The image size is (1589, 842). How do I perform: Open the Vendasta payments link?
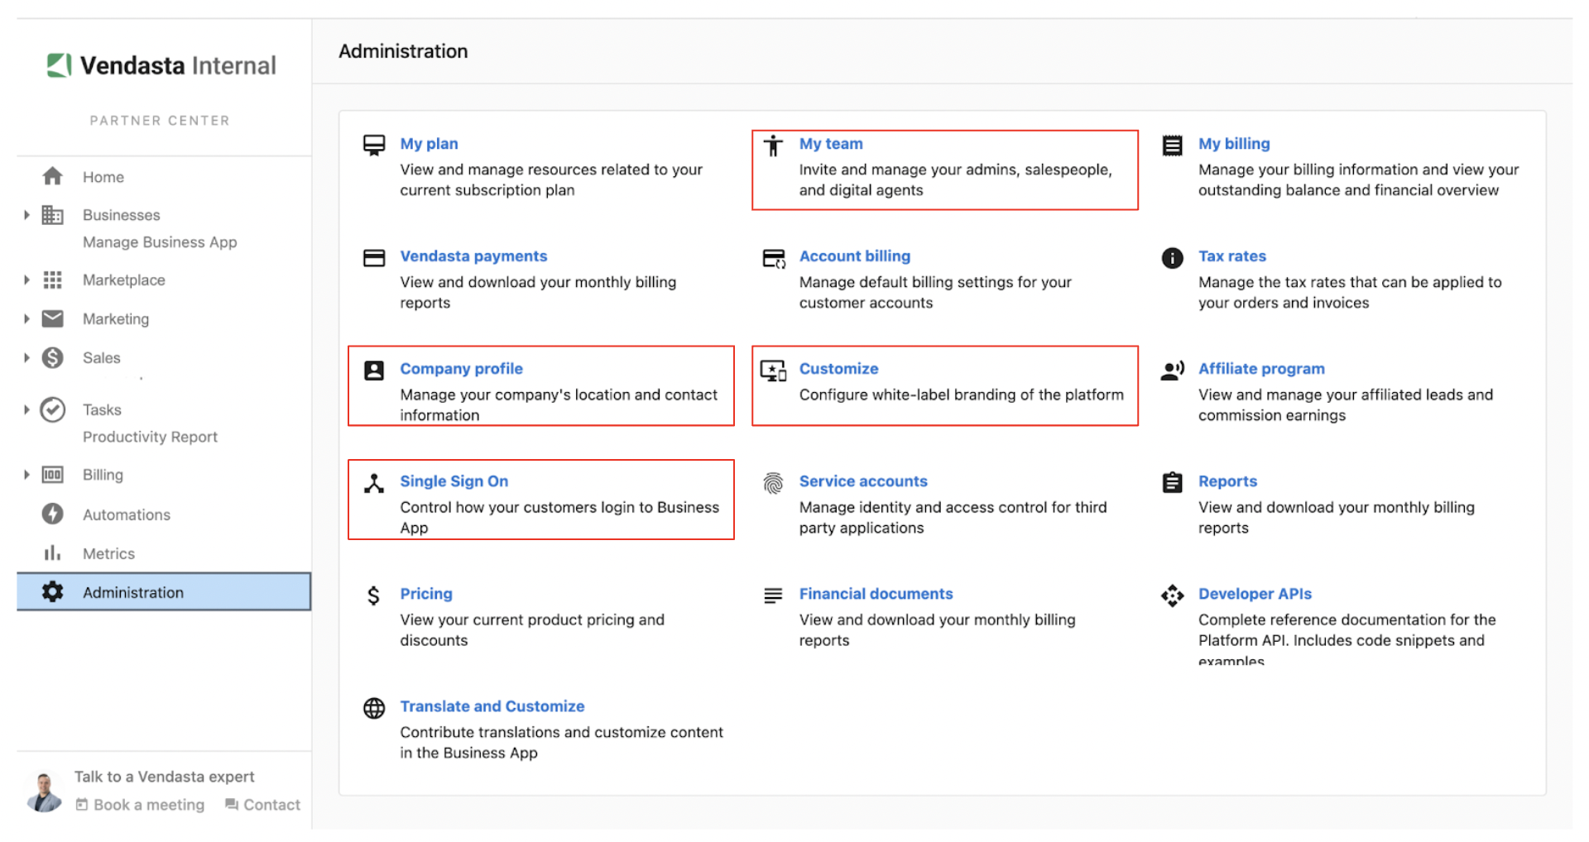[x=473, y=256]
